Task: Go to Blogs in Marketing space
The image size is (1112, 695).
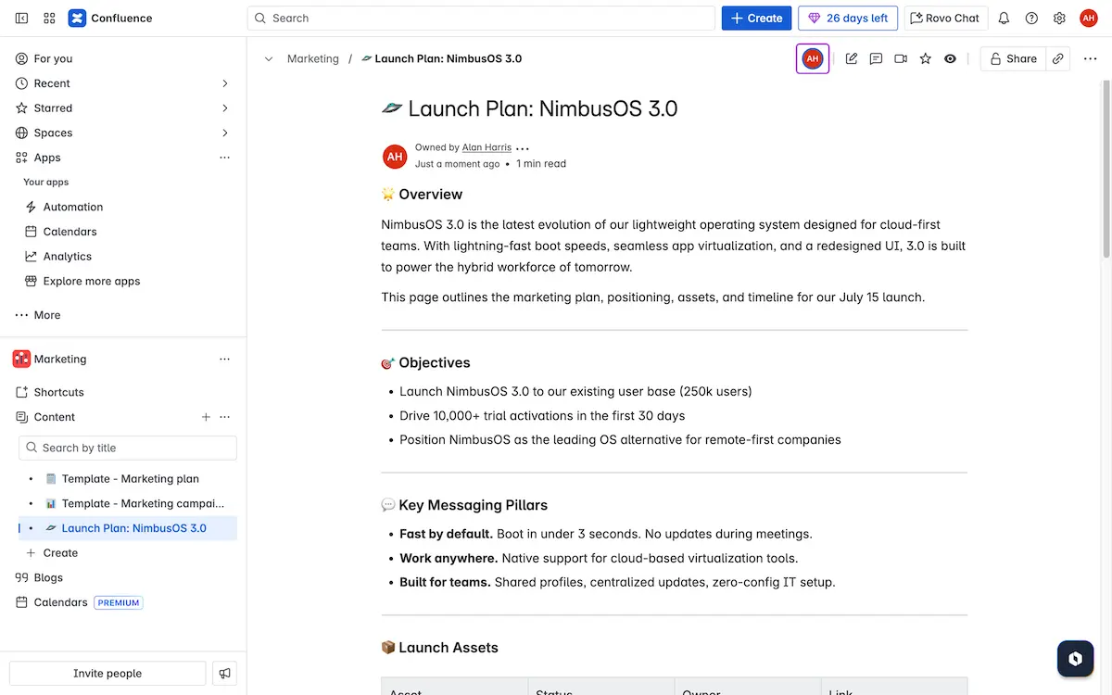Action: pyautogui.click(x=48, y=577)
